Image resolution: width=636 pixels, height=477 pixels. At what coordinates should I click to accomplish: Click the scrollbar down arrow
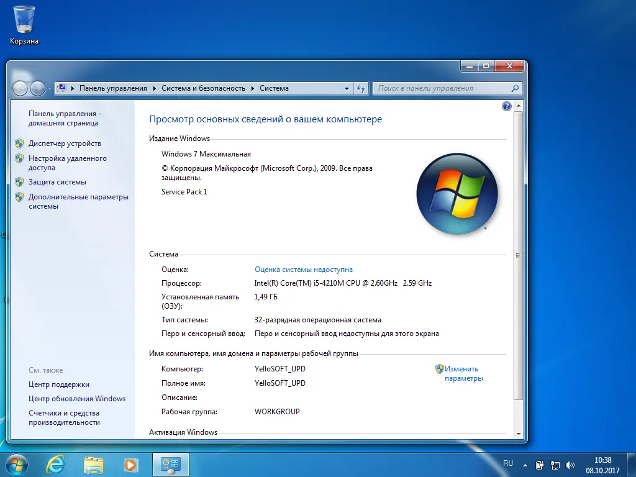[519, 434]
